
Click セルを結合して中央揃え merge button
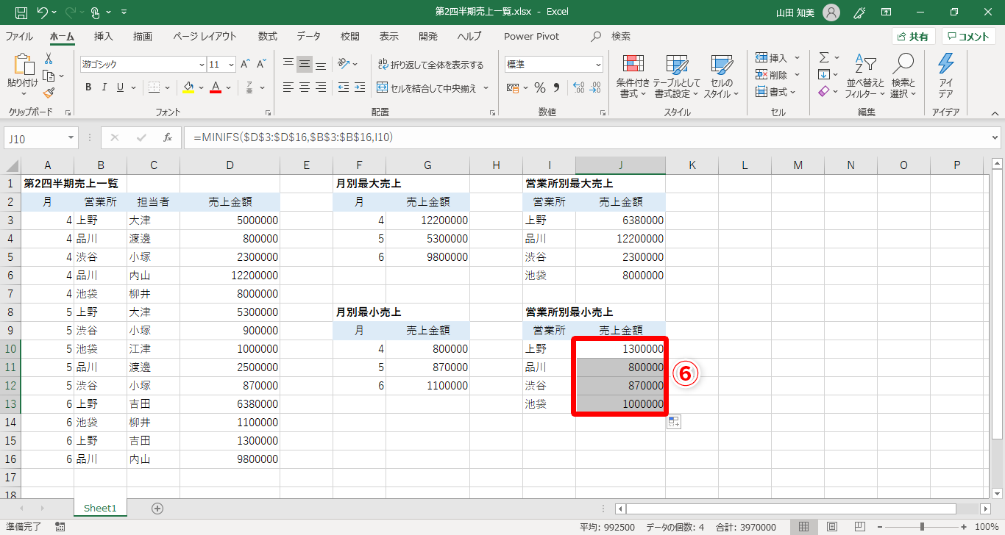pos(427,87)
